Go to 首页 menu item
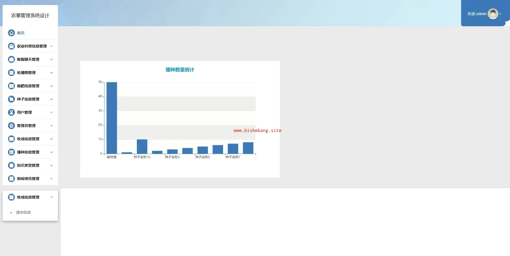The width and height of the screenshot is (510, 256). click(21, 33)
